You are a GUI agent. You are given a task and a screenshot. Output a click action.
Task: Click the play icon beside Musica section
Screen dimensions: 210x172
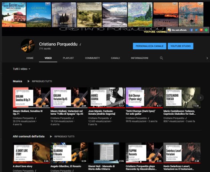(x=28, y=81)
